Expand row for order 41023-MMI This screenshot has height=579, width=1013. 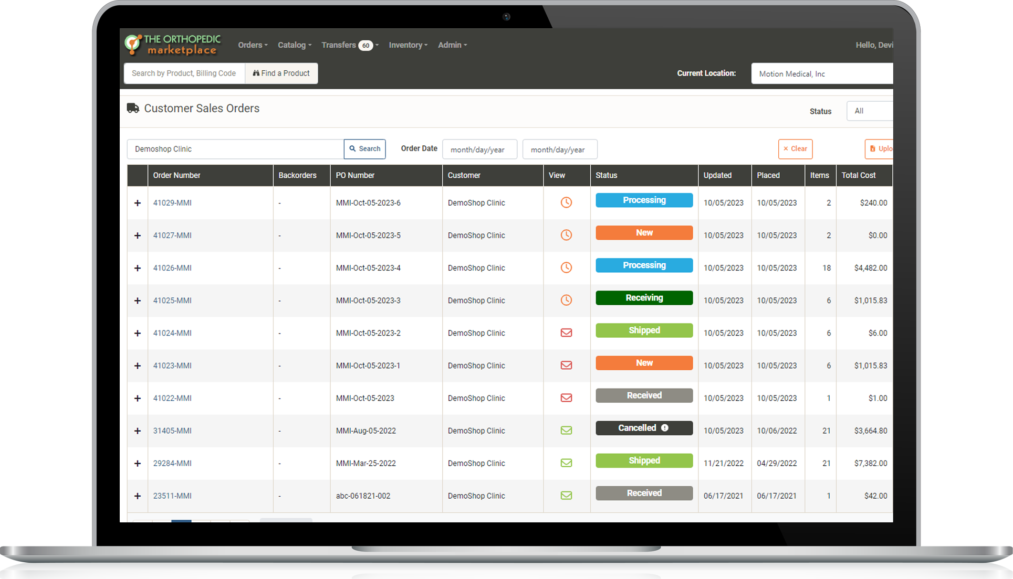click(x=138, y=366)
